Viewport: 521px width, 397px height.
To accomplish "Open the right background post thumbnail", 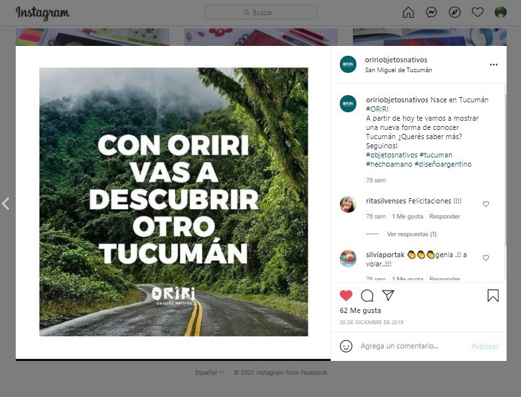I will pyautogui.click(x=430, y=37).
